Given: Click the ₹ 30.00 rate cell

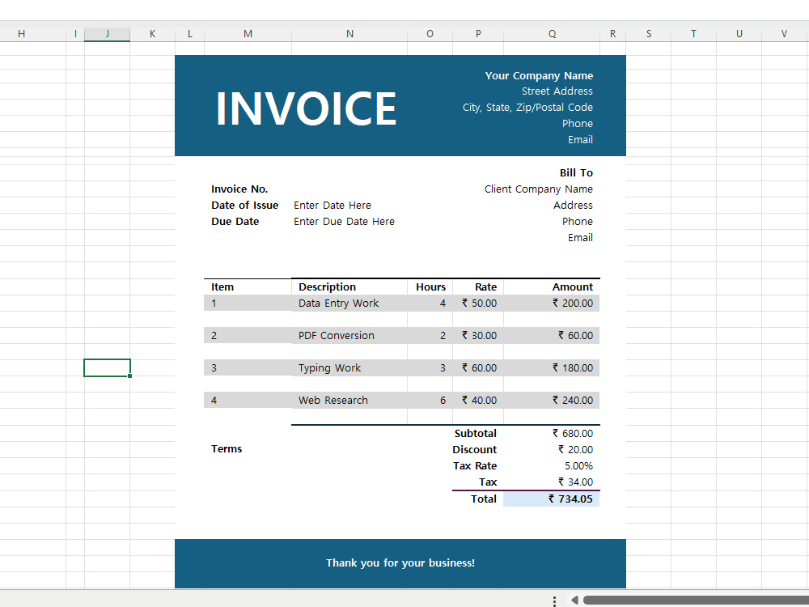Looking at the screenshot, I should (479, 336).
